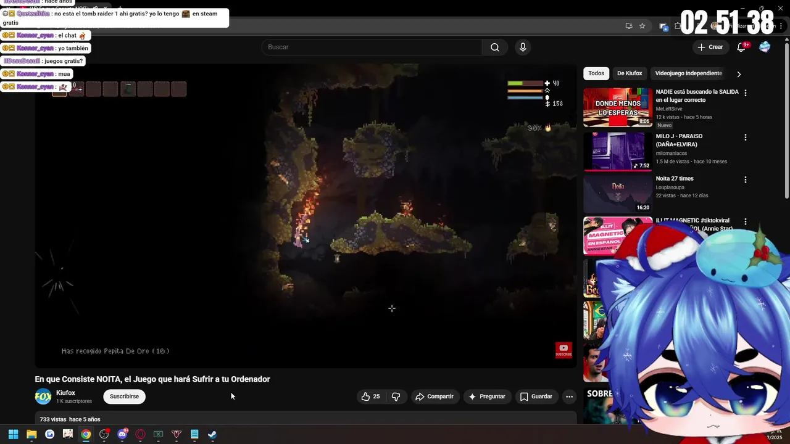Activate voice search microphone icon
Viewport: 790px width, 444px height.
click(x=523, y=47)
